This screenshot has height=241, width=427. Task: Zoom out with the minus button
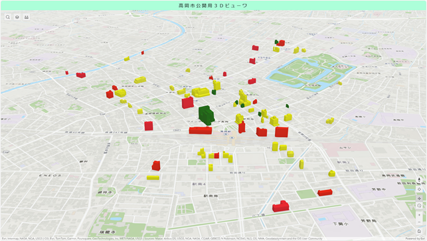click(419, 222)
